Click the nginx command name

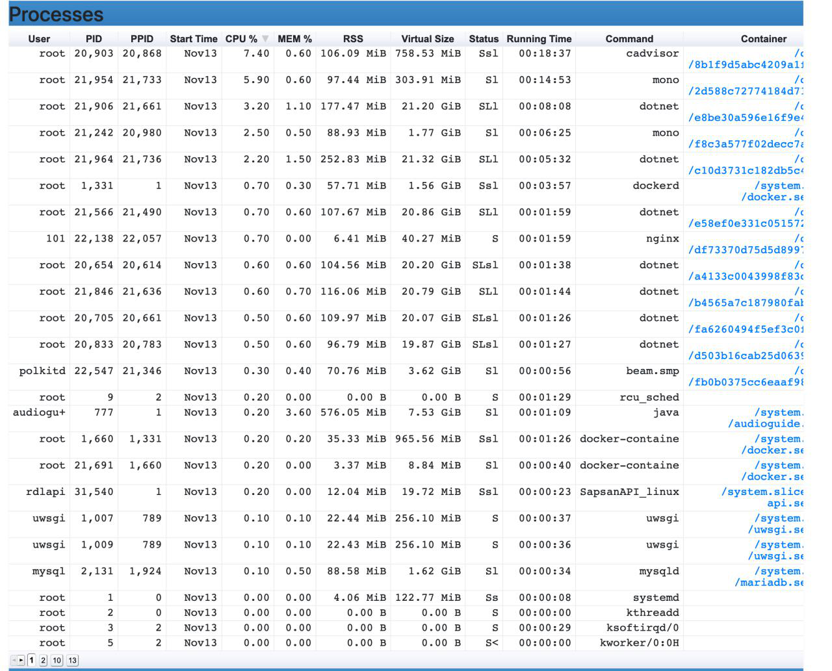662,239
